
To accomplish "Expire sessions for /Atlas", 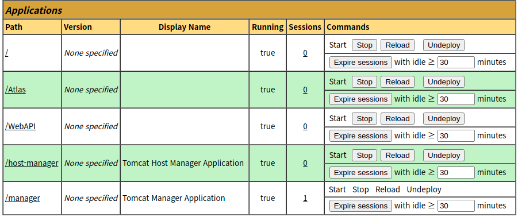I will click(x=360, y=99).
